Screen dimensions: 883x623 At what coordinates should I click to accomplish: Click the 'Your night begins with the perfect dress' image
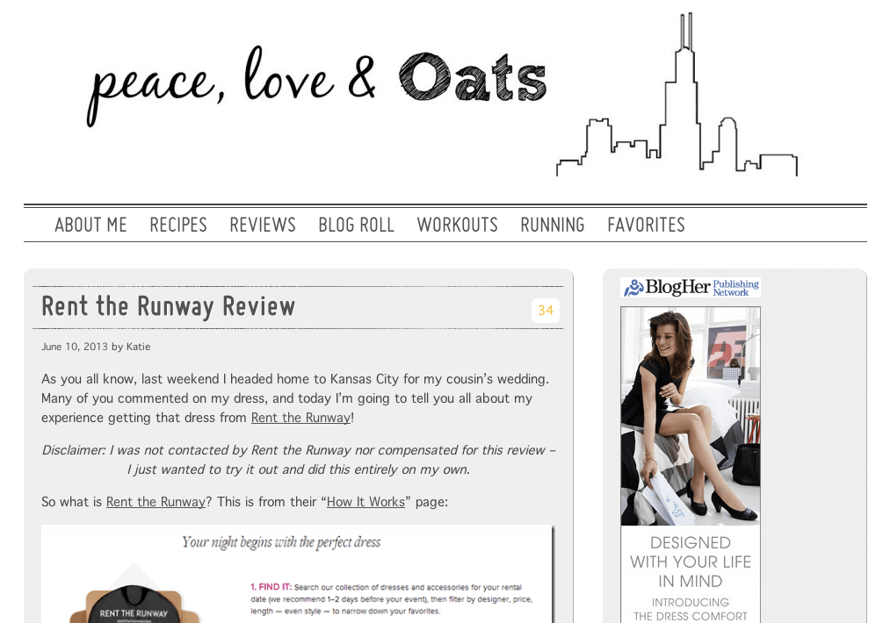(297, 574)
